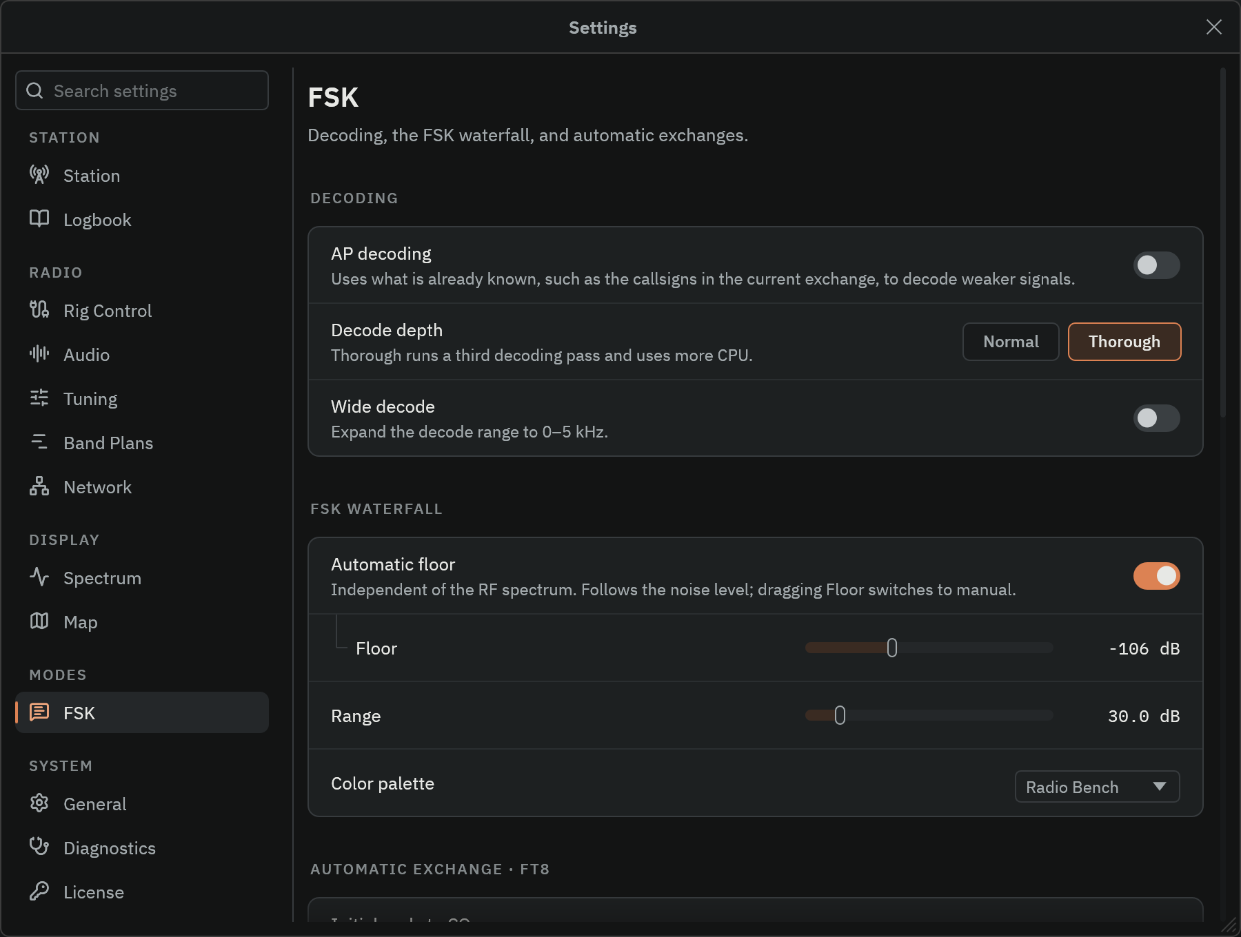Screen dimensions: 1241x937
Task: Focus the Search settings field
Action: click(142, 90)
